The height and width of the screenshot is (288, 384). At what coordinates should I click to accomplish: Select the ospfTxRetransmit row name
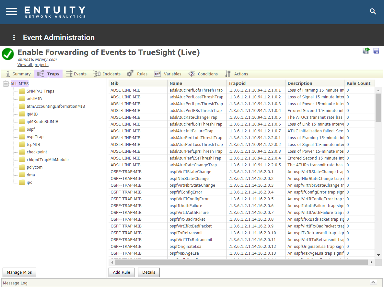pos(186,233)
